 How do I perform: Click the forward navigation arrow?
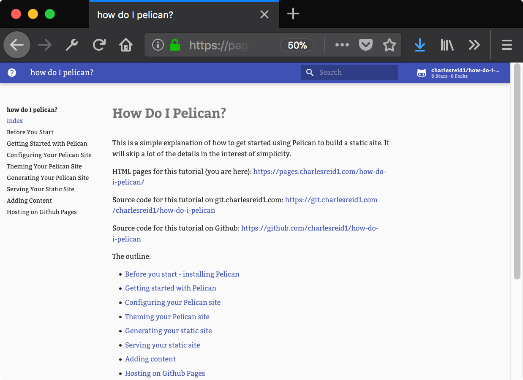point(44,45)
